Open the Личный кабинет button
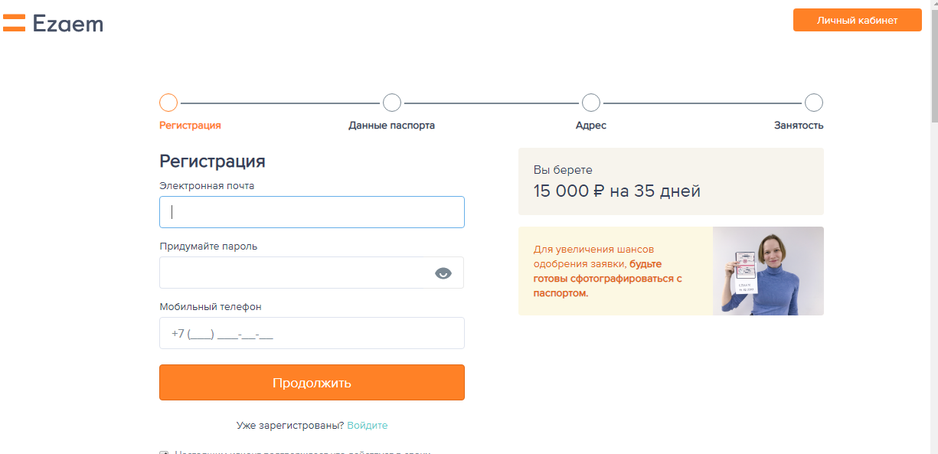 point(858,20)
